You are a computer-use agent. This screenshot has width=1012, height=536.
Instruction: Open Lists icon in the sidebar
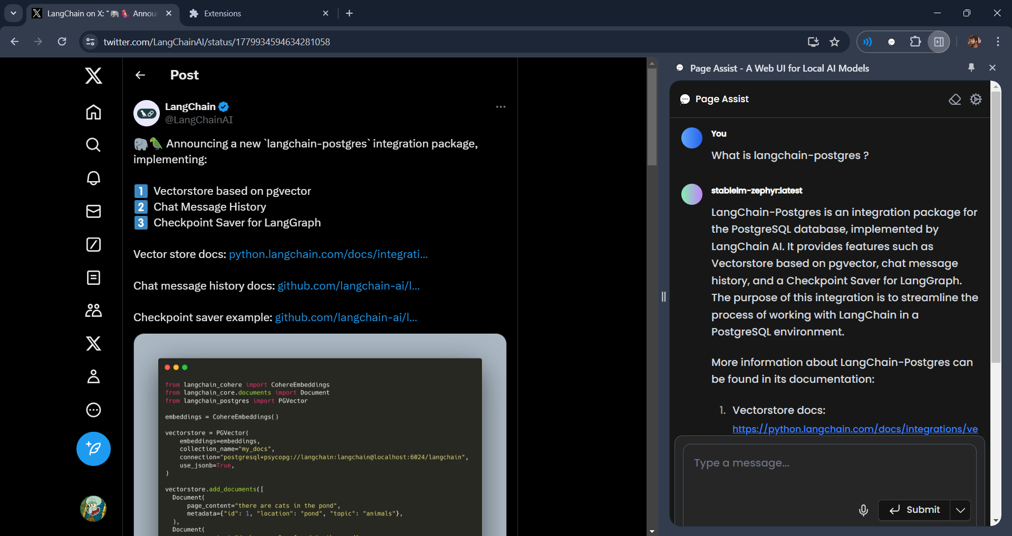pyautogui.click(x=93, y=277)
